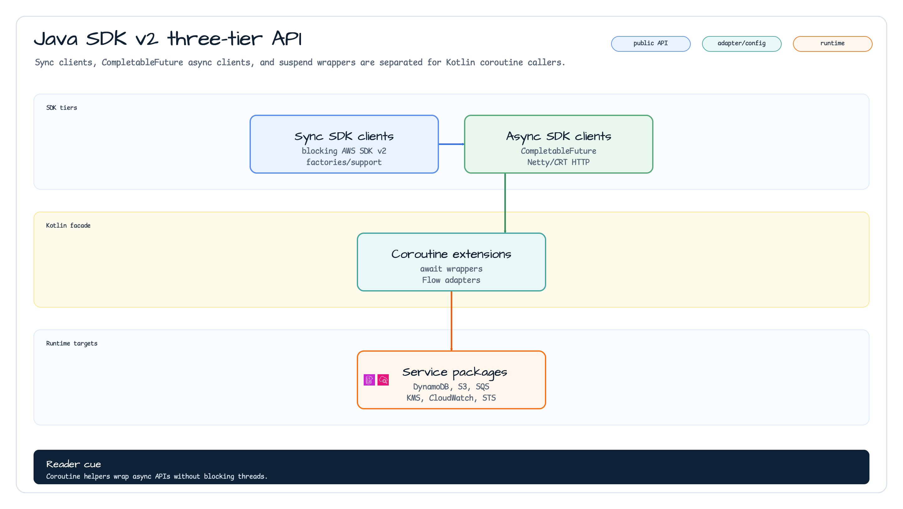903x509 pixels.
Task: Click the Service packages node title
Action: pos(455,372)
